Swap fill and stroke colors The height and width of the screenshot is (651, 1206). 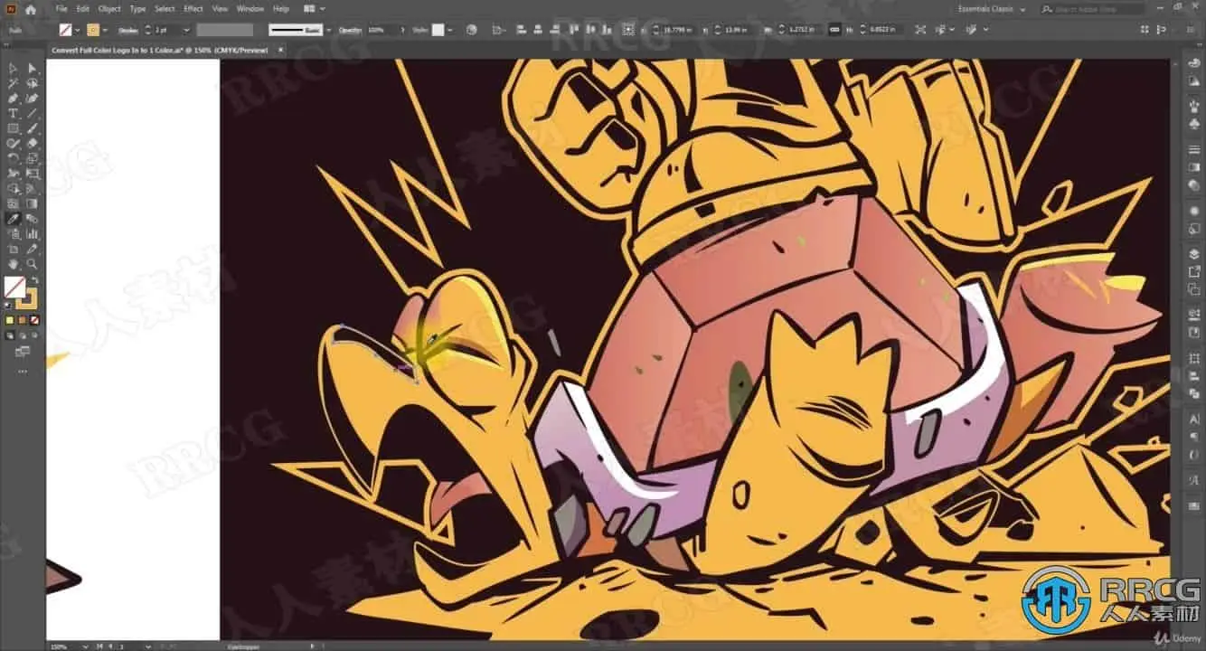pos(33,279)
